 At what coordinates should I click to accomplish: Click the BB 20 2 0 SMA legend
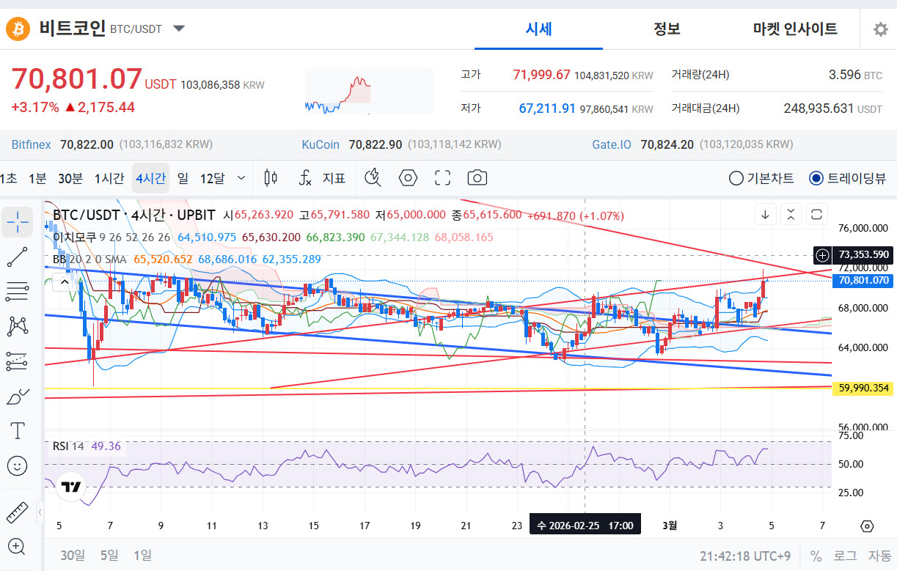click(x=89, y=259)
